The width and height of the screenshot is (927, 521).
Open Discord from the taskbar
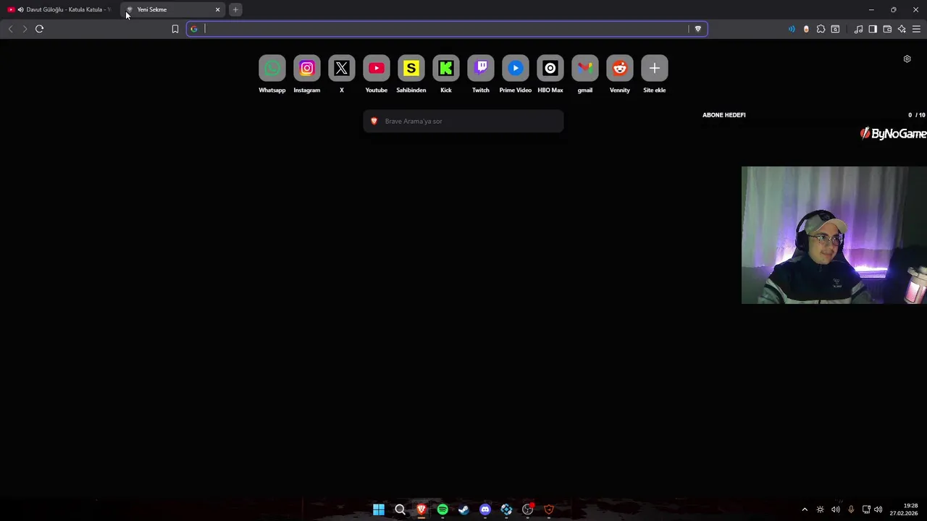click(485, 509)
